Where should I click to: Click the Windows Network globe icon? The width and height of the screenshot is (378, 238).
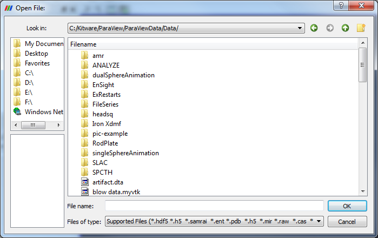click(17, 111)
